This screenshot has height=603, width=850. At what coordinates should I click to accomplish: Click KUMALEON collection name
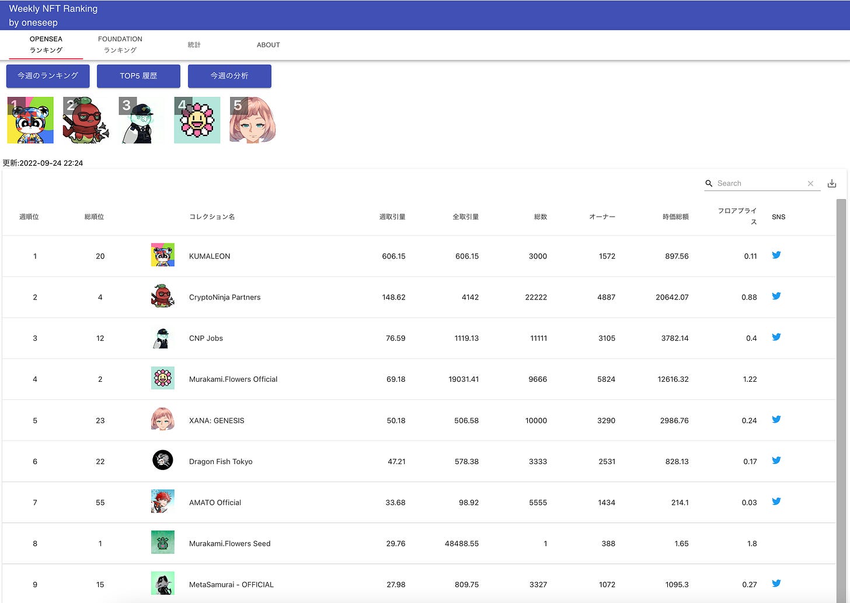click(x=210, y=256)
